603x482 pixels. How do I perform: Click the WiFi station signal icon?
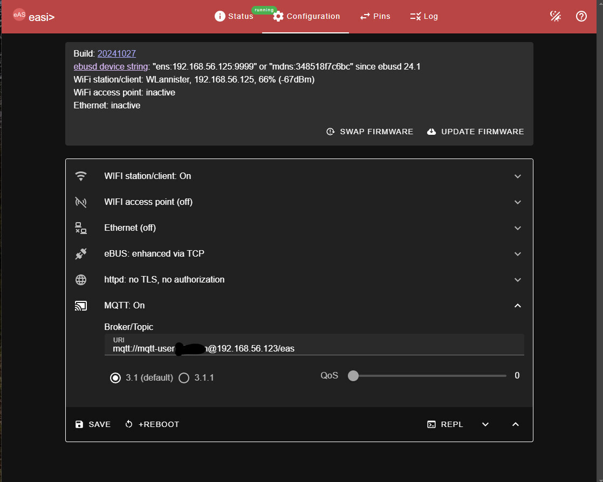[81, 176]
